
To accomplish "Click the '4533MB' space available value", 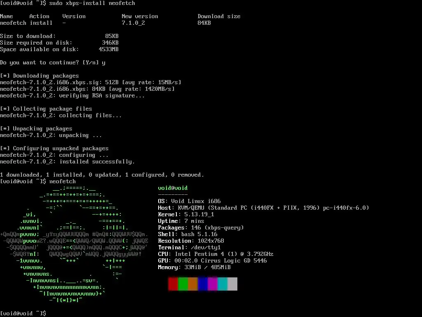I will [x=108, y=50].
